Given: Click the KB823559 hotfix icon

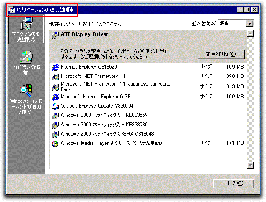Looking at the screenshot, I should (x=55, y=116).
